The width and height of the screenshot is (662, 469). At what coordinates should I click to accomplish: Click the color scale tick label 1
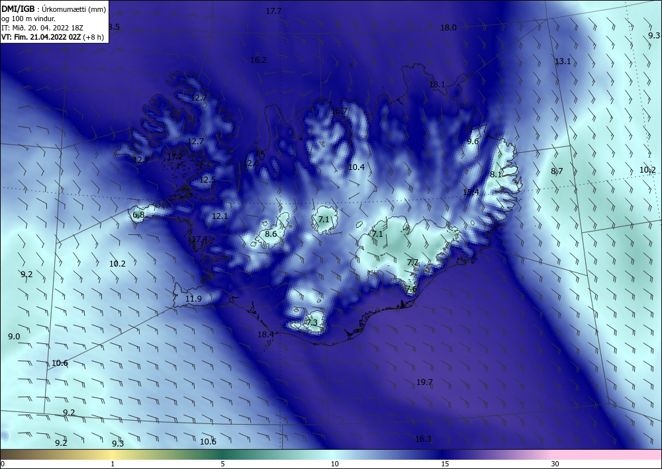tap(113, 464)
